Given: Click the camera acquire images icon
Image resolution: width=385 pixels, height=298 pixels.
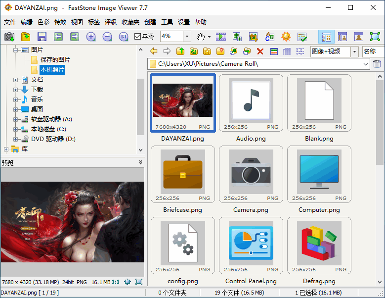Looking at the screenshot, I should point(9,37).
